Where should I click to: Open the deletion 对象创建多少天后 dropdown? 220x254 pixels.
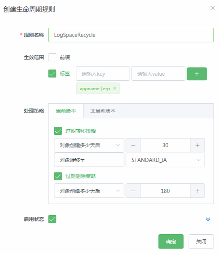(89, 191)
